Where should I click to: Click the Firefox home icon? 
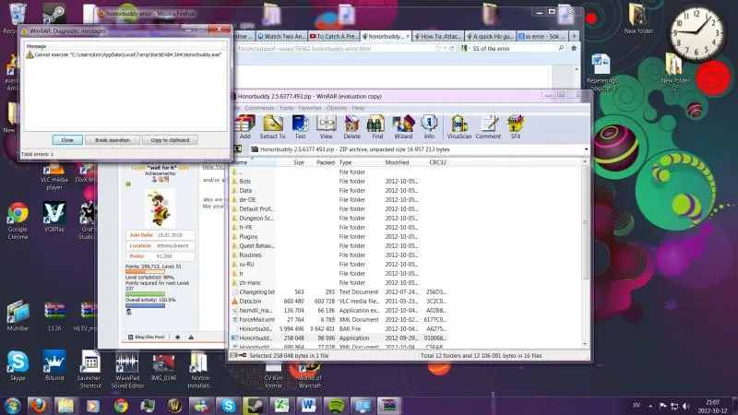point(573,48)
